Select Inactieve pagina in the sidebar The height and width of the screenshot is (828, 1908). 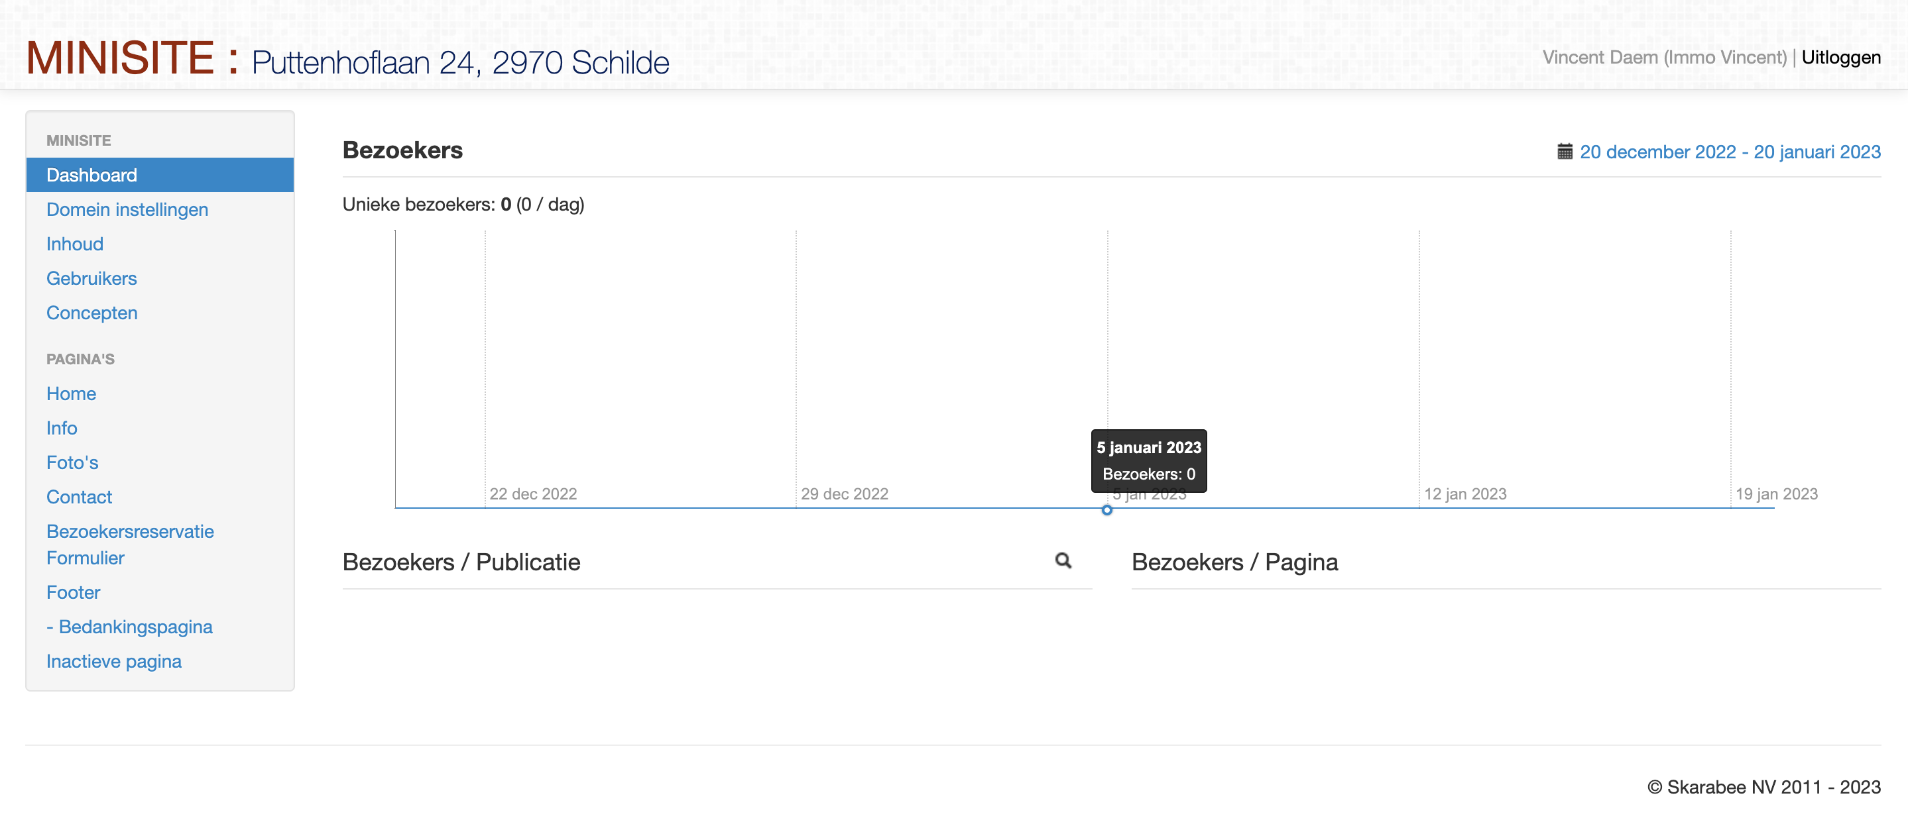114,662
